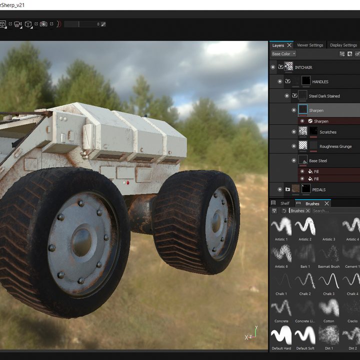Image resolution: width=360 pixels, height=360 pixels.
Task: Open the Base Color channel dropdown
Action: click(283, 53)
